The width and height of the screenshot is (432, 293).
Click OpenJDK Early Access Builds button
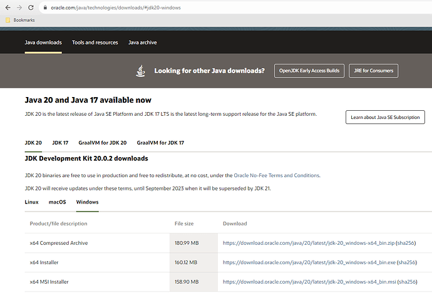309,71
